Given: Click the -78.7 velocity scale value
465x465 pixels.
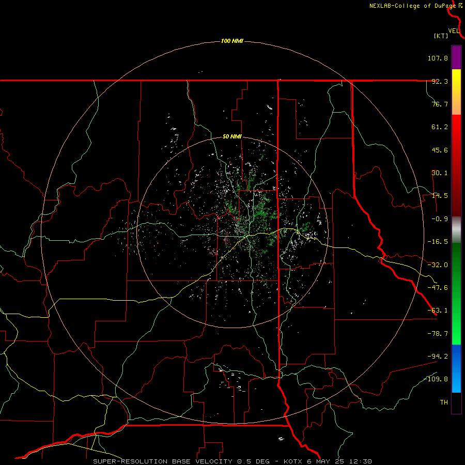Looking at the screenshot, I should (x=438, y=334).
